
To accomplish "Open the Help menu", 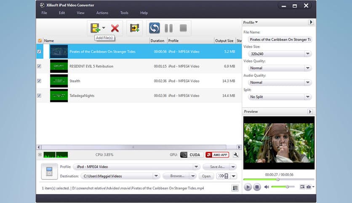I will (144, 13).
